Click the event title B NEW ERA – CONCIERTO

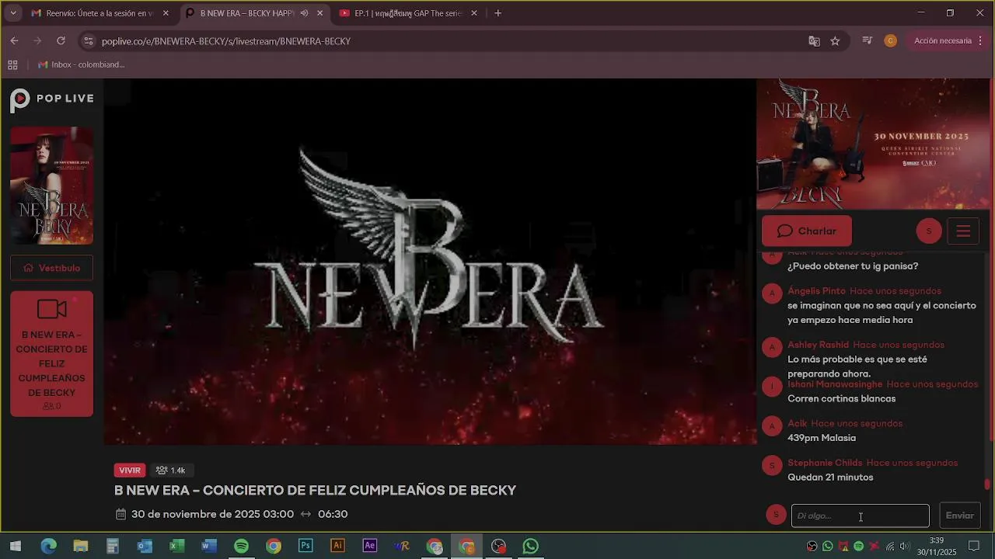tap(315, 491)
